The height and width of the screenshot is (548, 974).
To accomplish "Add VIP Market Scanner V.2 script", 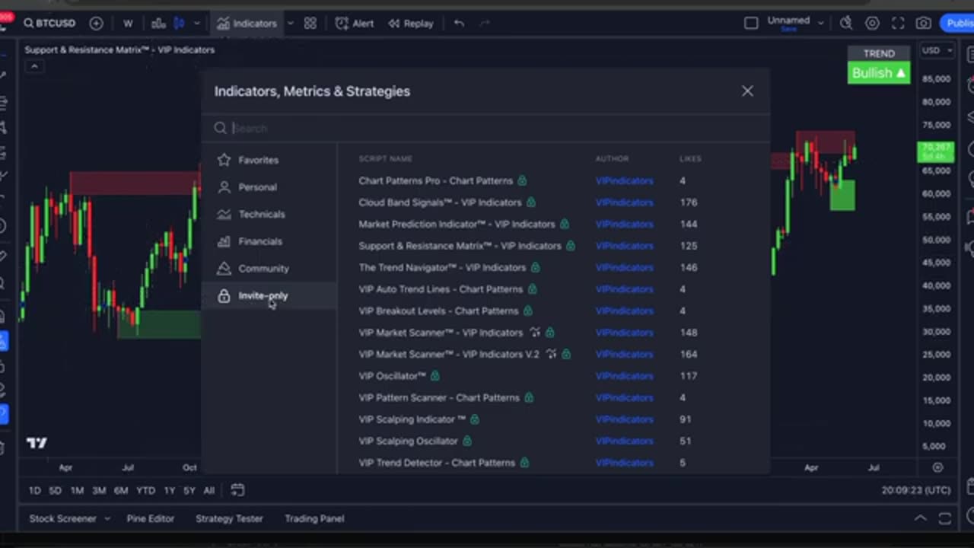I will coord(448,355).
